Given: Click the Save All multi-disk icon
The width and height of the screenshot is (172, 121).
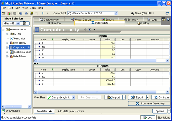Looking at the screenshot, I should point(20,13).
